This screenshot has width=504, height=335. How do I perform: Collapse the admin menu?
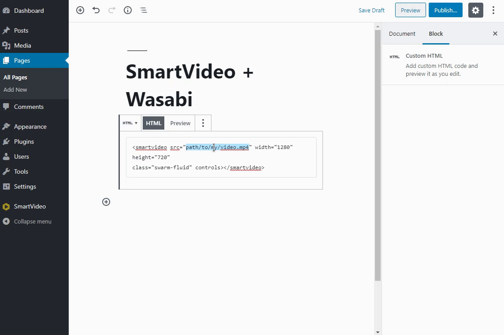[34, 222]
